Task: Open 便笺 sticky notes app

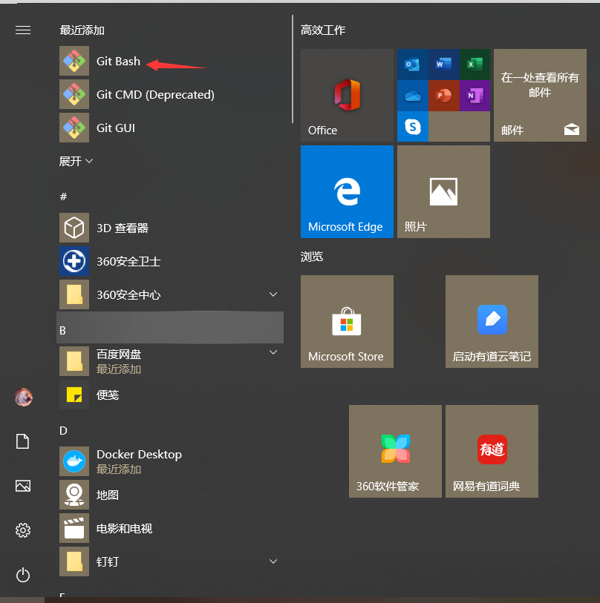Action: (171, 395)
